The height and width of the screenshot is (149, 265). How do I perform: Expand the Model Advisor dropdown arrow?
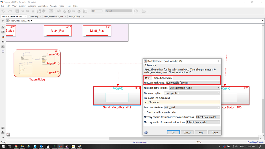140,11
